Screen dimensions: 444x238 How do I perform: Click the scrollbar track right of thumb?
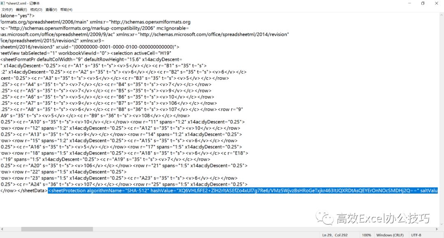pos(247,229)
